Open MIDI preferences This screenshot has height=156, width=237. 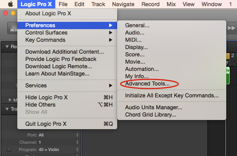click(172, 40)
